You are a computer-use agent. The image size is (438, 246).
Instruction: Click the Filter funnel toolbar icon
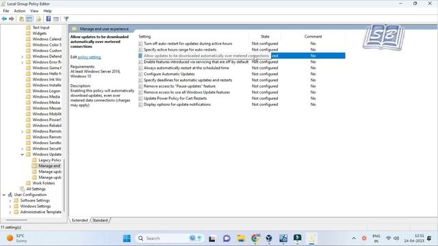tap(66, 19)
